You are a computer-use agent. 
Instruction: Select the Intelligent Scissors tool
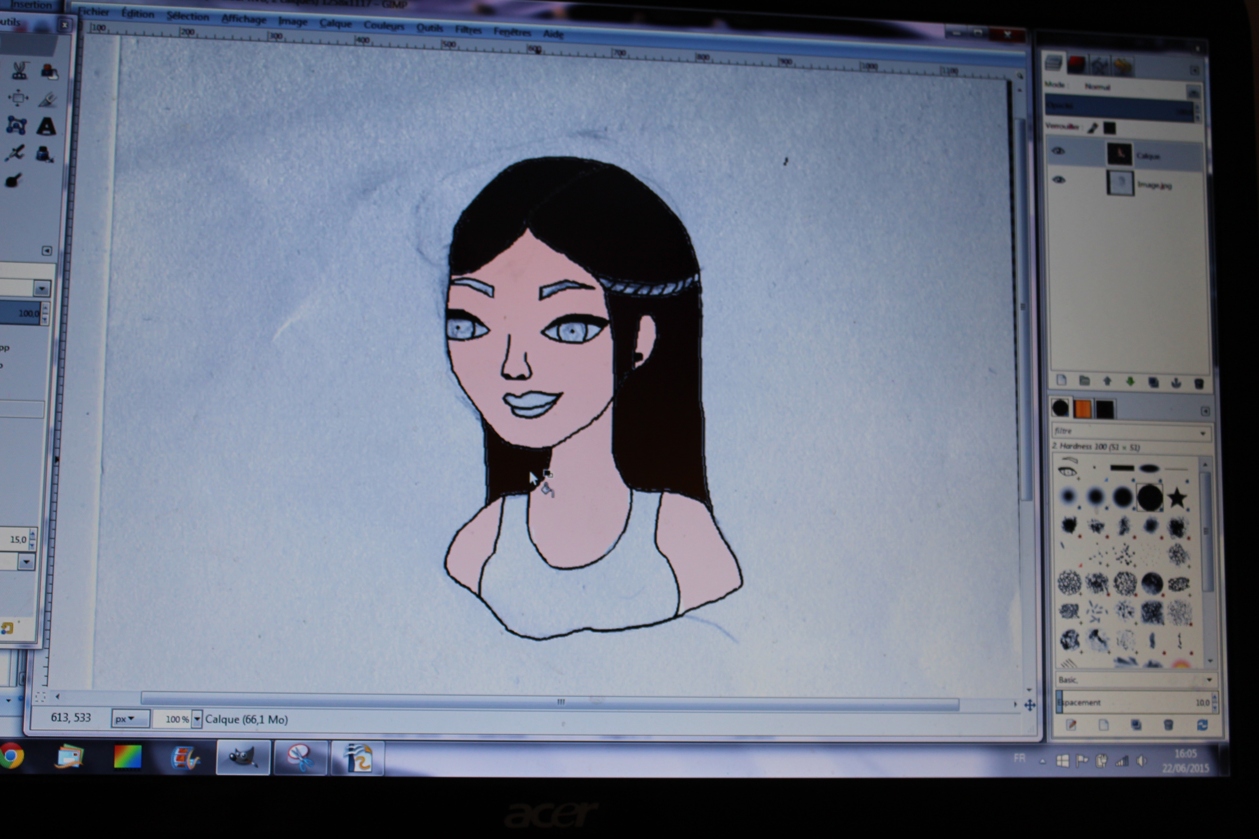20,70
